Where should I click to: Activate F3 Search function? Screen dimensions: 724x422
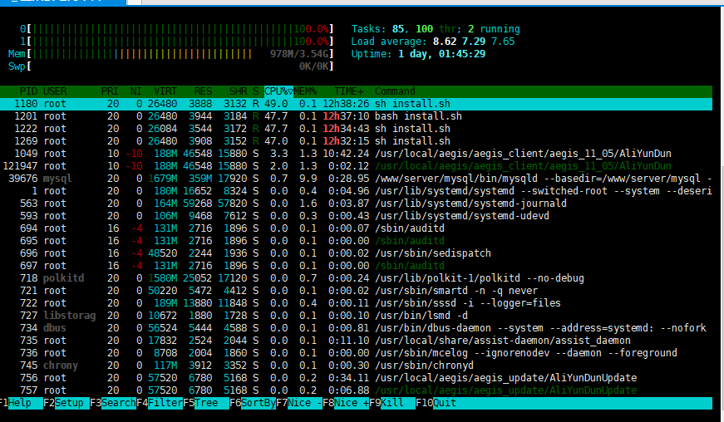coord(113,403)
